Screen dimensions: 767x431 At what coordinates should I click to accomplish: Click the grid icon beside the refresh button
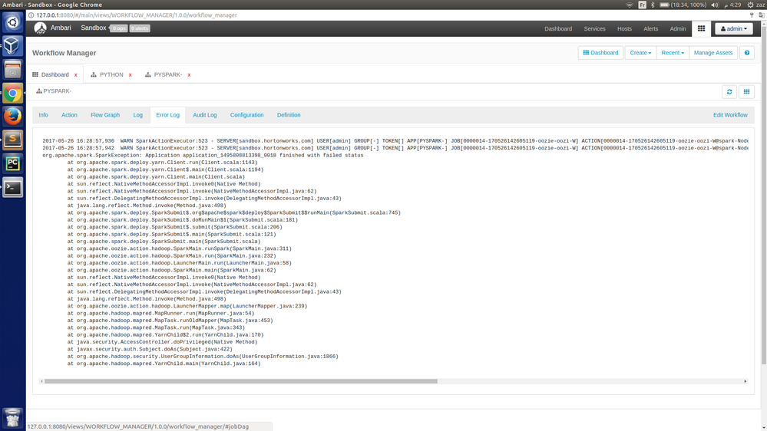coord(746,92)
